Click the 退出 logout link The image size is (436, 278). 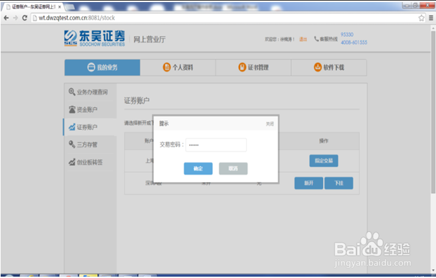[303, 39]
